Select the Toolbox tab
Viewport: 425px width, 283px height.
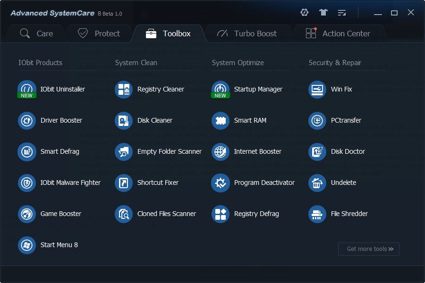coord(168,33)
